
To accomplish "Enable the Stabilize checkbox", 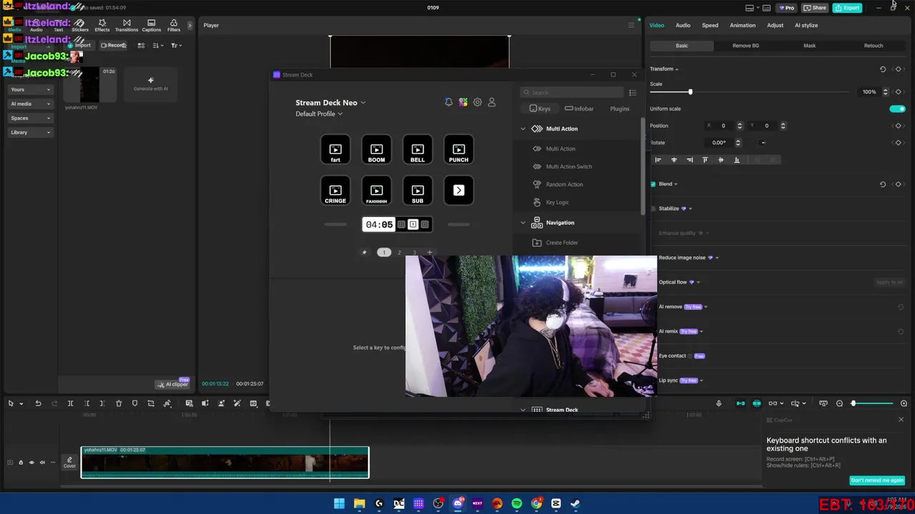I will click(653, 208).
